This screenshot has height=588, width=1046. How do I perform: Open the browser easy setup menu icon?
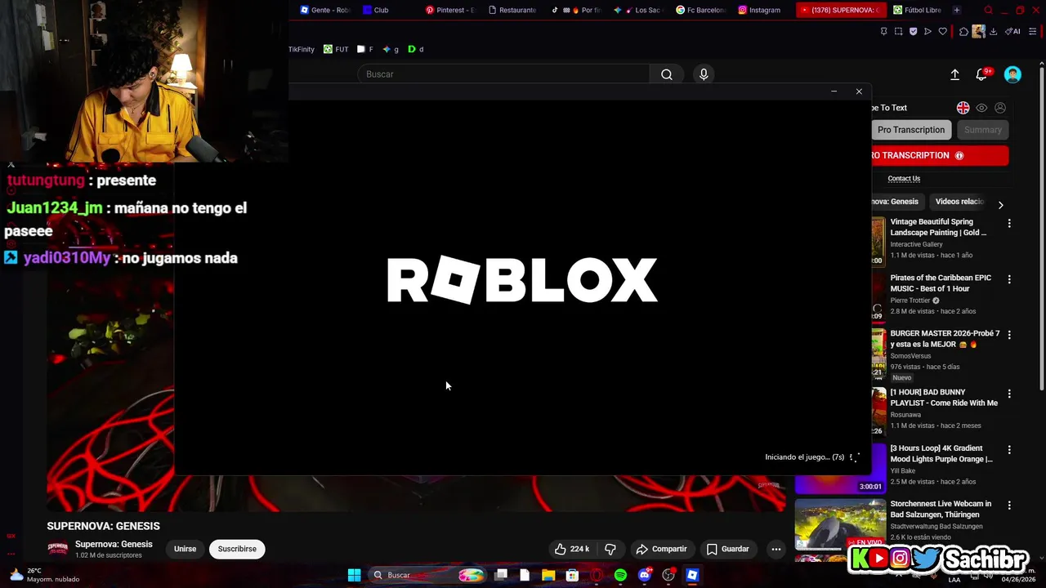(1033, 31)
